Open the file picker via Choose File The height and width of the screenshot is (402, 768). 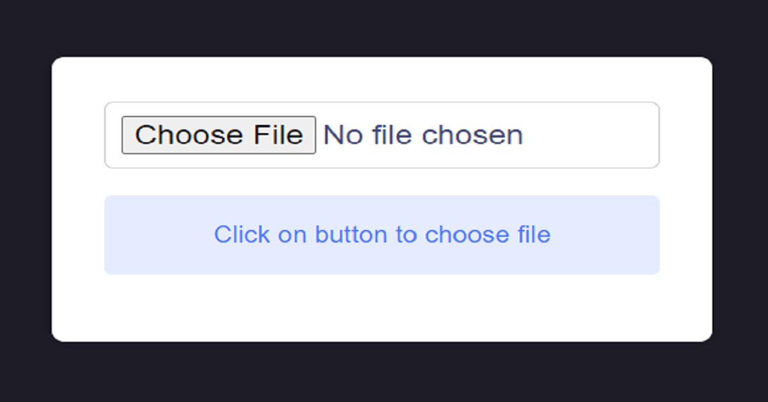(219, 135)
